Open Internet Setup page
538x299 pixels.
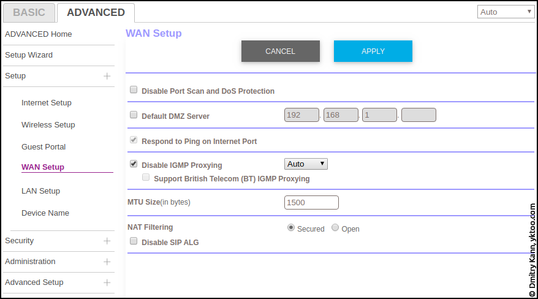(47, 103)
